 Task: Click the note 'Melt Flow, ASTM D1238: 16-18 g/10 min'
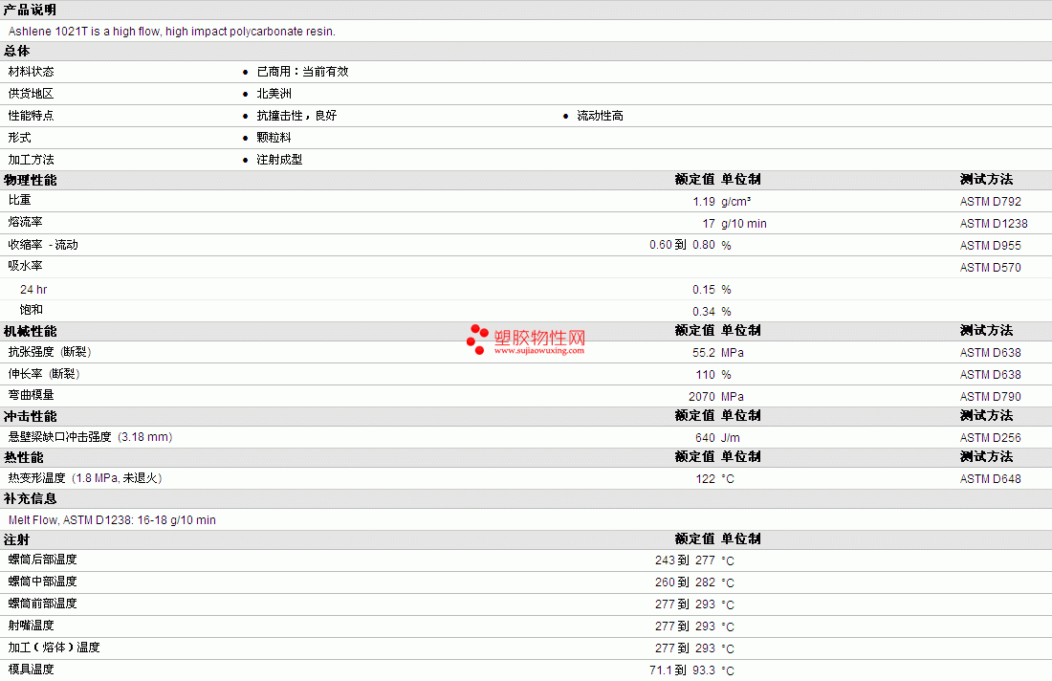[112, 520]
